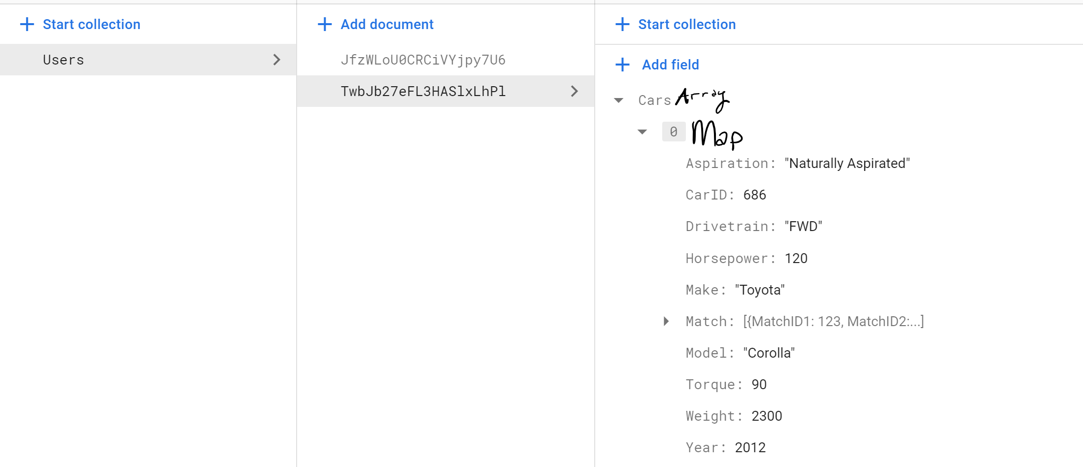The image size is (1083, 467).
Task: Click the Cars field name
Action: click(x=654, y=100)
